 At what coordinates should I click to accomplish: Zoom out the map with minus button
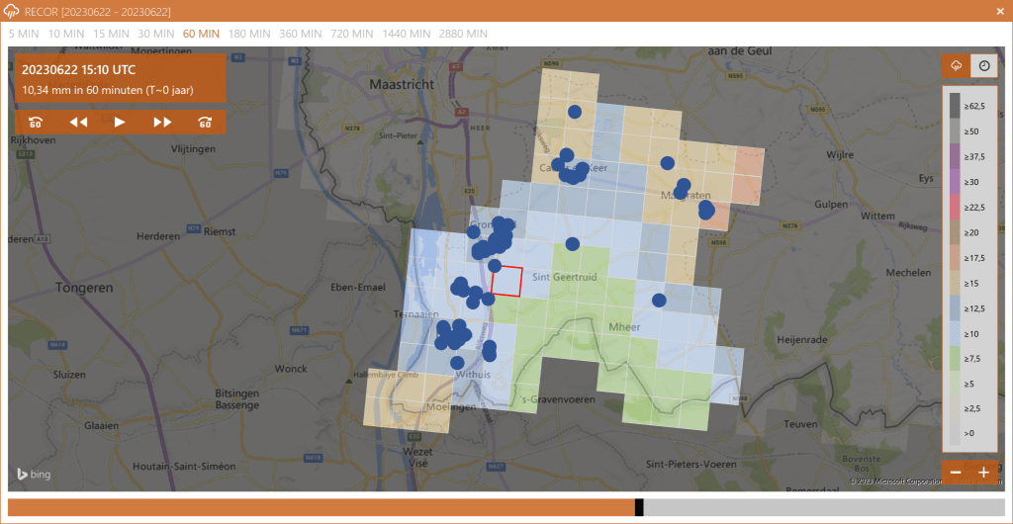pos(956,473)
